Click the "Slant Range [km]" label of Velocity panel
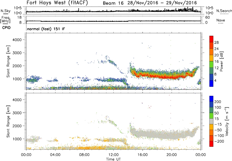The width and height of the screenshot is (232, 161). [8, 121]
